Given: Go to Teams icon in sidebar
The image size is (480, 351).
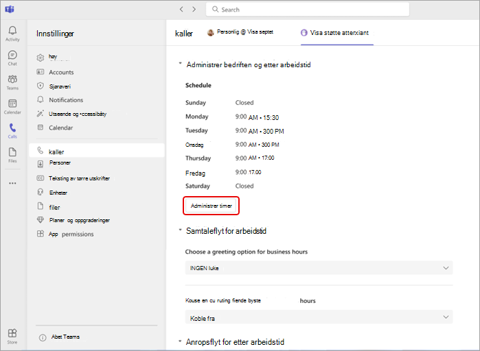Looking at the screenshot, I should click(12, 82).
